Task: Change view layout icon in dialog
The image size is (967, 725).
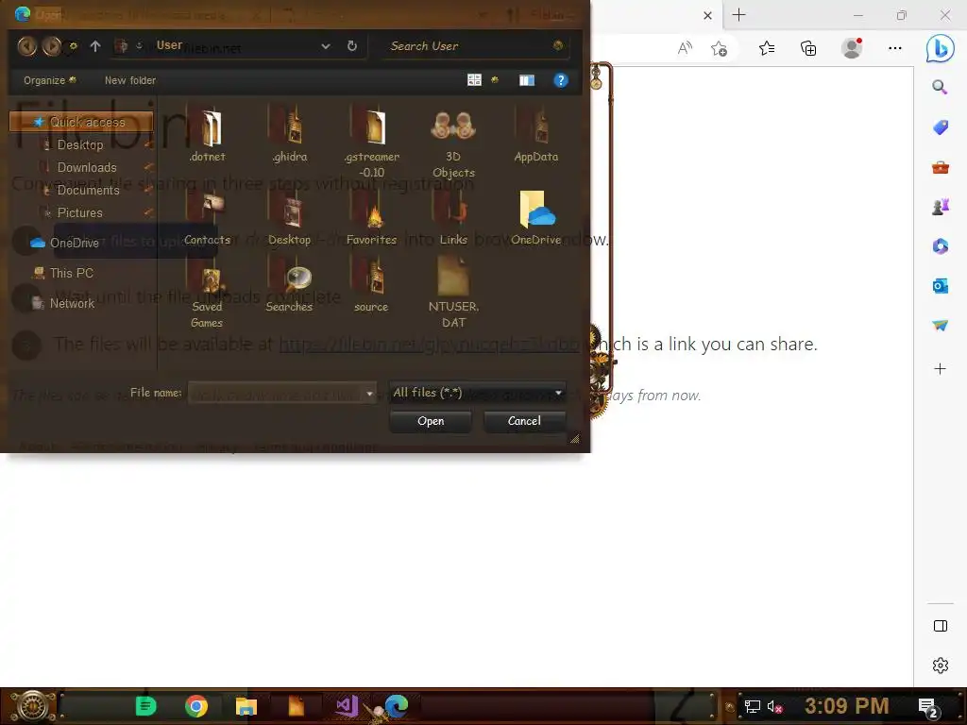Action: (474, 80)
